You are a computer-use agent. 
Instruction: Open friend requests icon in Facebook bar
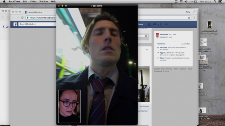(149, 24)
